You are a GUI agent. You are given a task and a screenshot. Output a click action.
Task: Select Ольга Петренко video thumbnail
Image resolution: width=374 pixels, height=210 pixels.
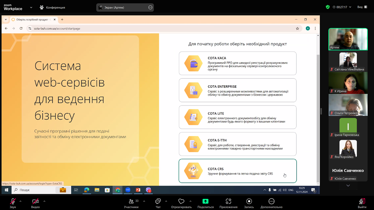(348, 105)
